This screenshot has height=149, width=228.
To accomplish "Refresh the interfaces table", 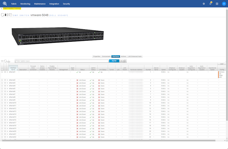I will (6, 61).
